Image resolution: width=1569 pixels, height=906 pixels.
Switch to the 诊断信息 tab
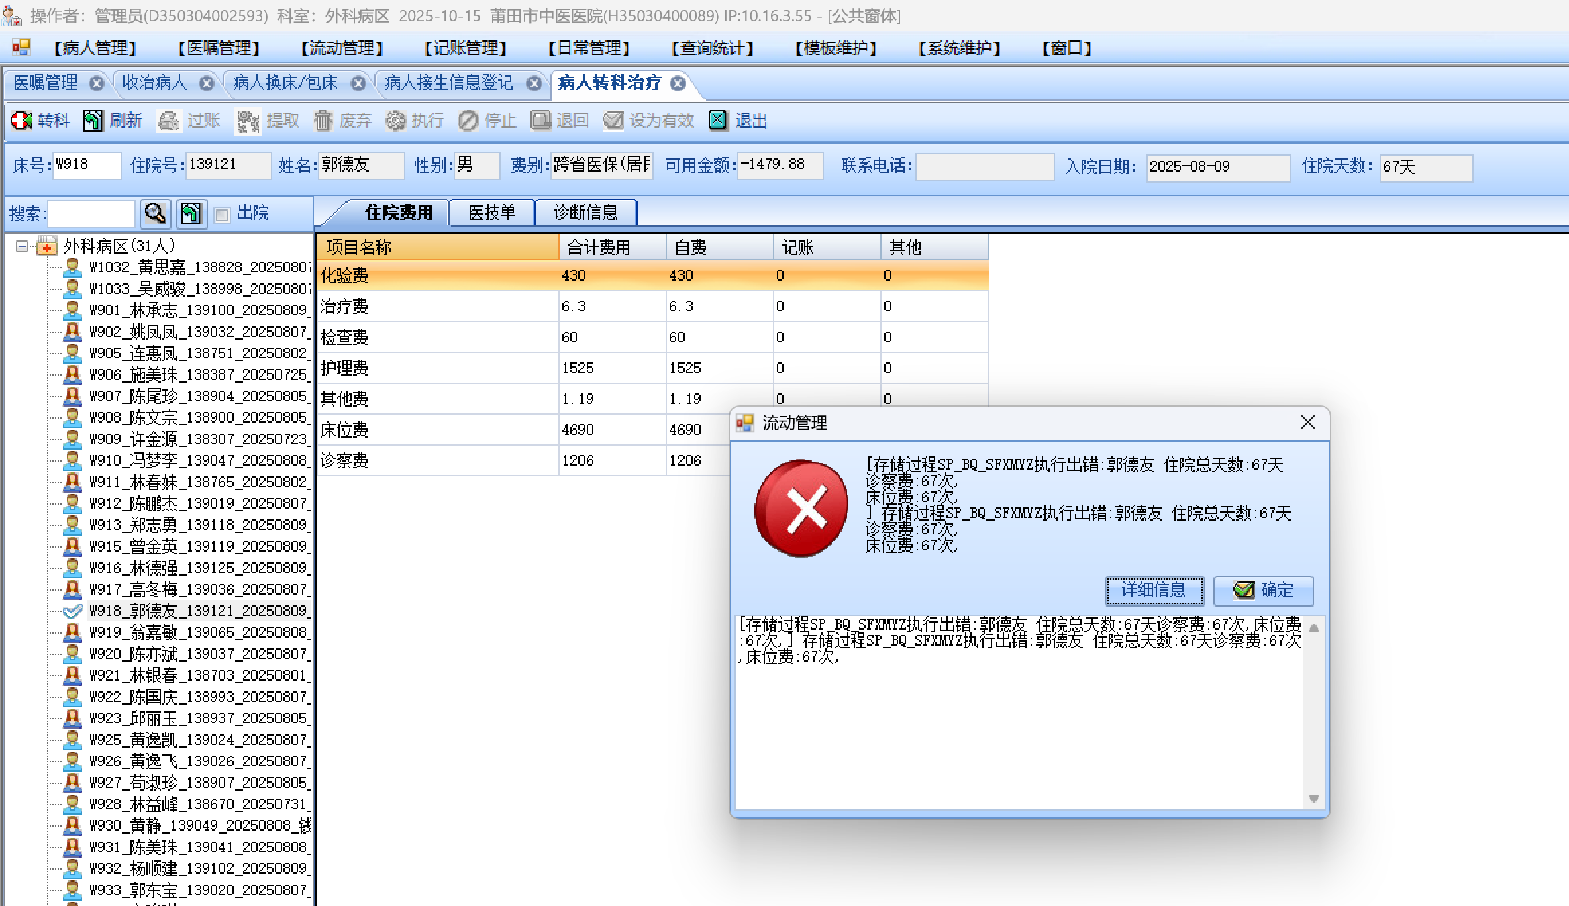tap(585, 213)
